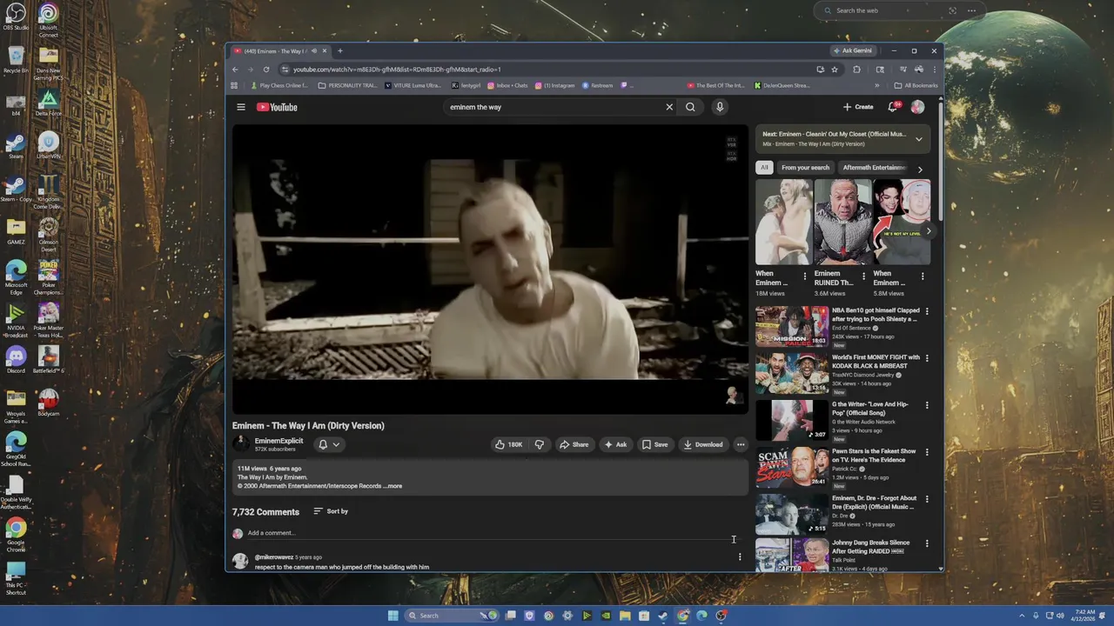
Task: Click the Add a comment field
Action: click(x=492, y=533)
